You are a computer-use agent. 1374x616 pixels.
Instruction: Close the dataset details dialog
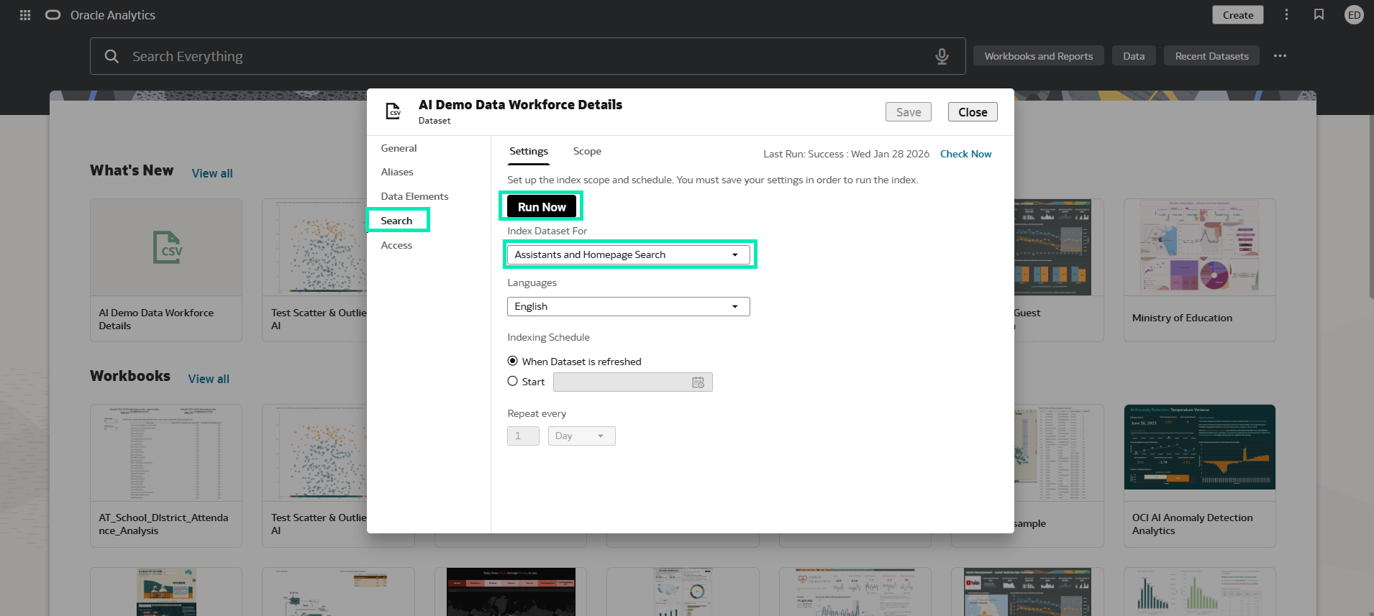973,112
